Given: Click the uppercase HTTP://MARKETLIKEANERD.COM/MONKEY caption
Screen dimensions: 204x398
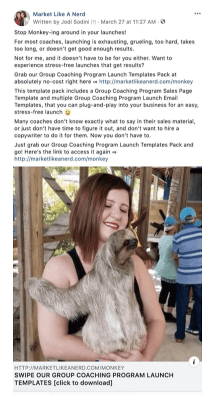Looking at the screenshot, I should pyautogui.click(x=69, y=368).
